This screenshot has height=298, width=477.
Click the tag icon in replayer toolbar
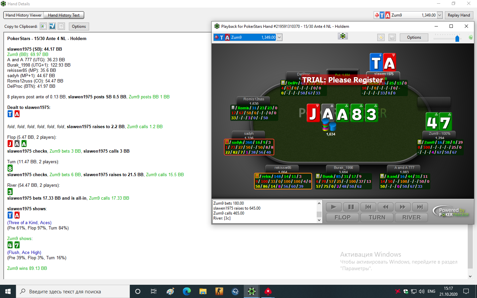pos(381,37)
